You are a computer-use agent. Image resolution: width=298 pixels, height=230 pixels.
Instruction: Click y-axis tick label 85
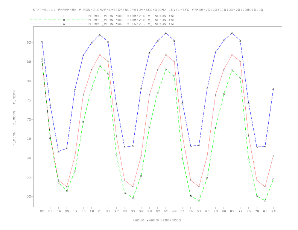(29, 62)
